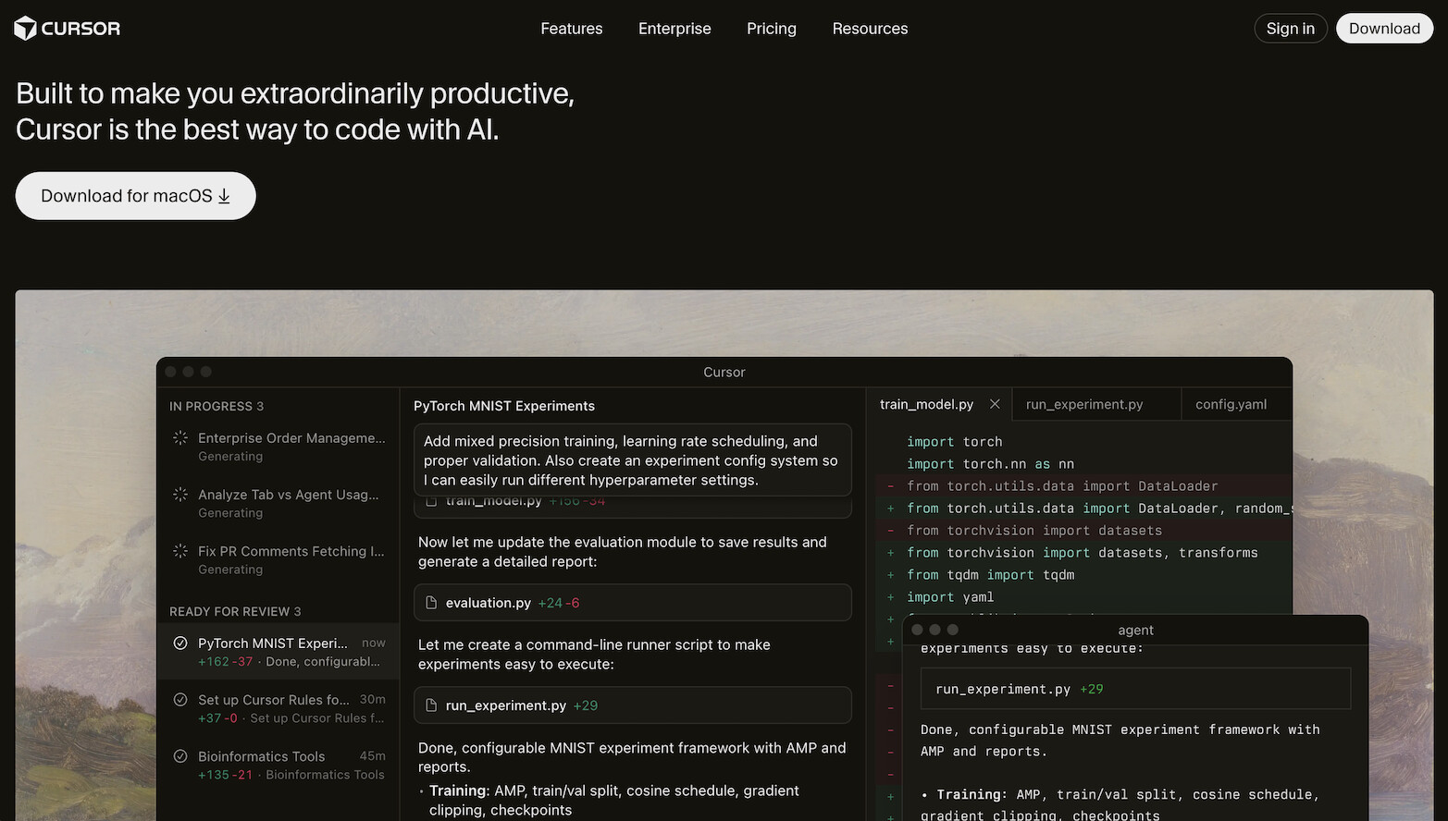This screenshot has width=1448, height=821.
Task: Close the train_model.py tab with its X
Action: click(995, 404)
